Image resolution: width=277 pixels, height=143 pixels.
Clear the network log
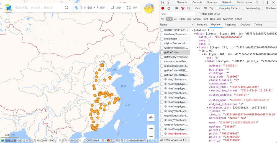(x=169, y=8)
